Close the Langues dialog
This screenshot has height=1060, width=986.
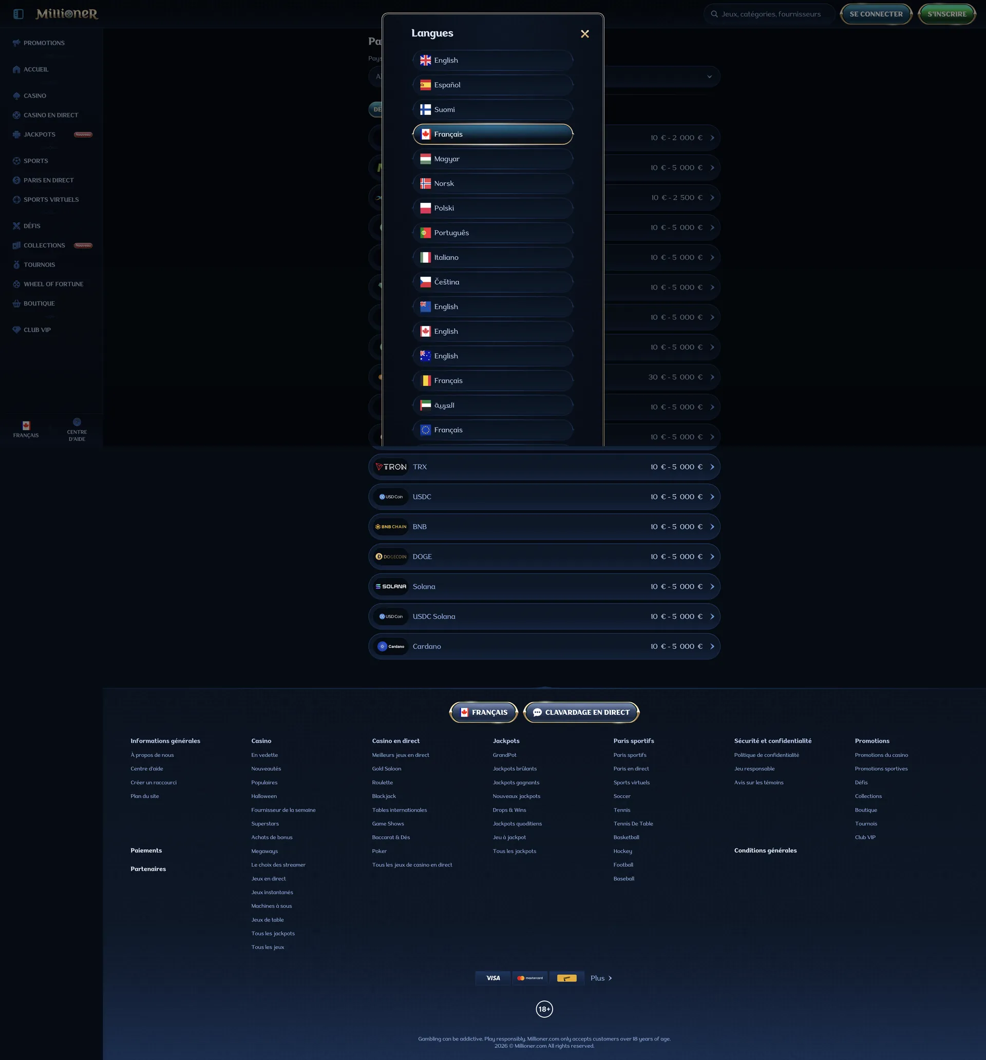585,34
